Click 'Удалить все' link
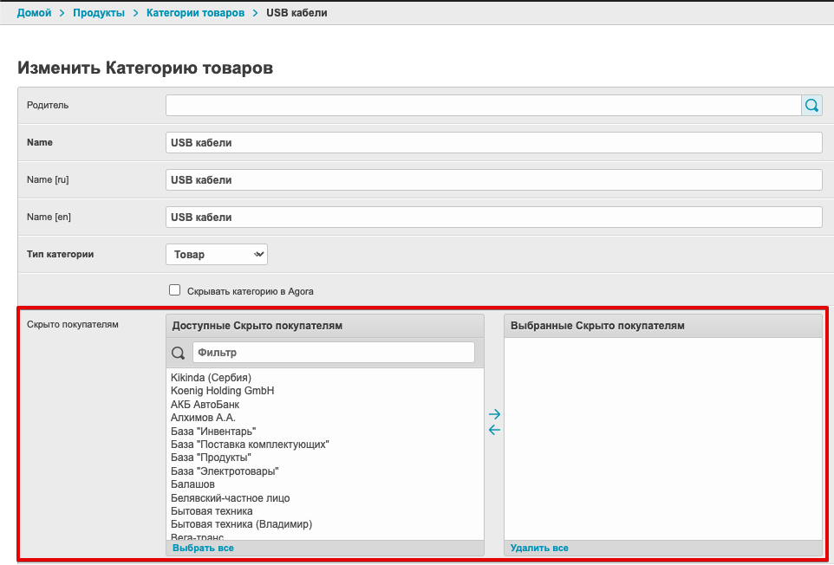 tap(539, 548)
